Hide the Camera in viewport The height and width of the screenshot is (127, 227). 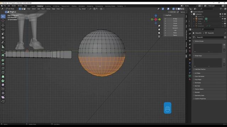[222, 19]
